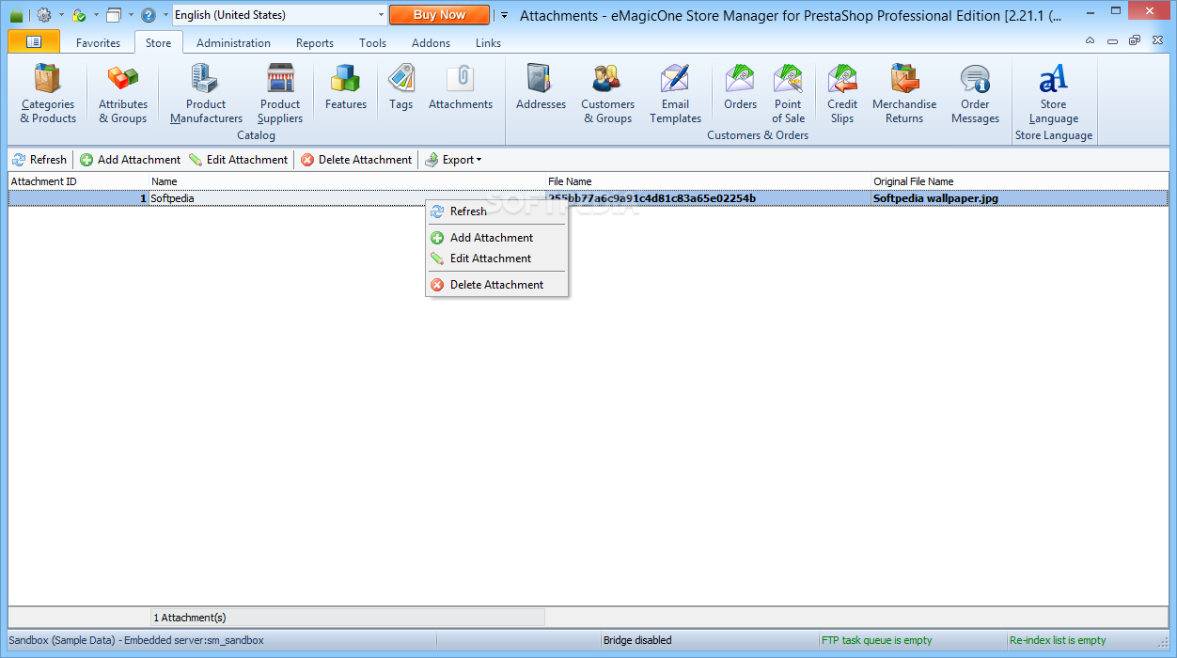The width and height of the screenshot is (1177, 658).
Task: Switch to the Administration tab
Action: point(233,43)
